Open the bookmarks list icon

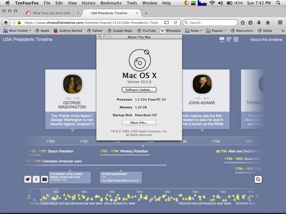coord(251,23)
